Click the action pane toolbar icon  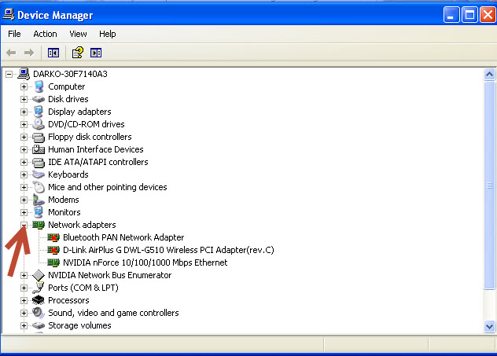click(96, 53)
